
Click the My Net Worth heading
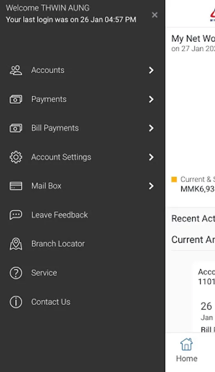click(x=193, y=38)
